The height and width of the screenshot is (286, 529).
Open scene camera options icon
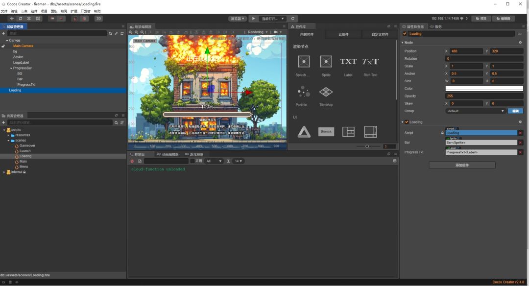click(x=276, y=32)
